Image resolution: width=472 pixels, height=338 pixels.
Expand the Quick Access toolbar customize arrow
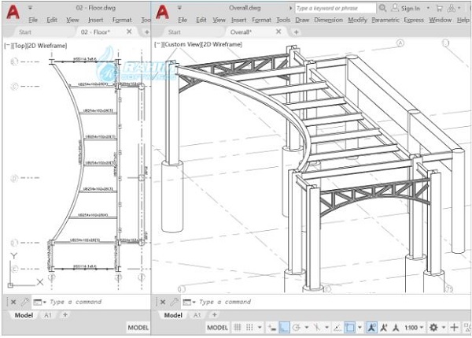(x=179, y=8)
